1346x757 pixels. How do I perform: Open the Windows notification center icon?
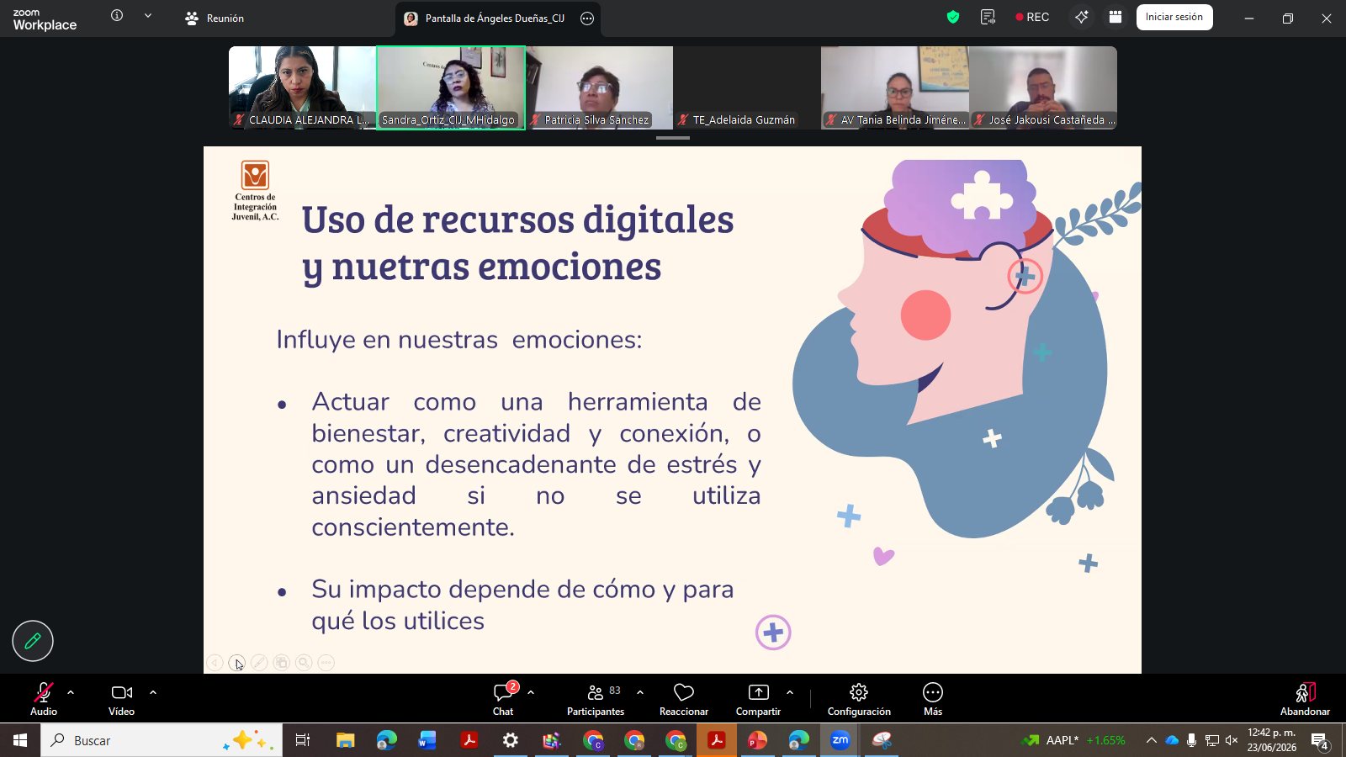click(x=1320, y=741)
